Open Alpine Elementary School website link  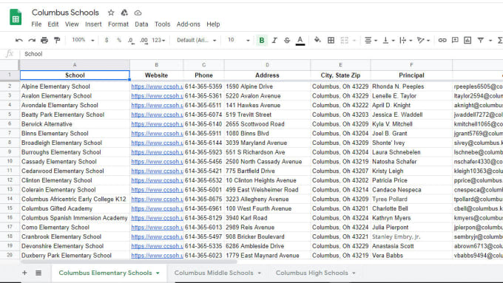(x=157, y=86)
